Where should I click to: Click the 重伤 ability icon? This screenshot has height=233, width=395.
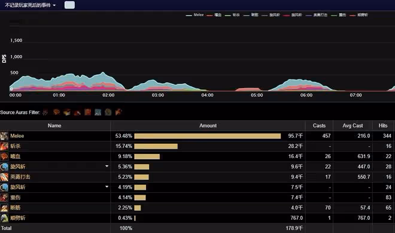click(4, 198)
